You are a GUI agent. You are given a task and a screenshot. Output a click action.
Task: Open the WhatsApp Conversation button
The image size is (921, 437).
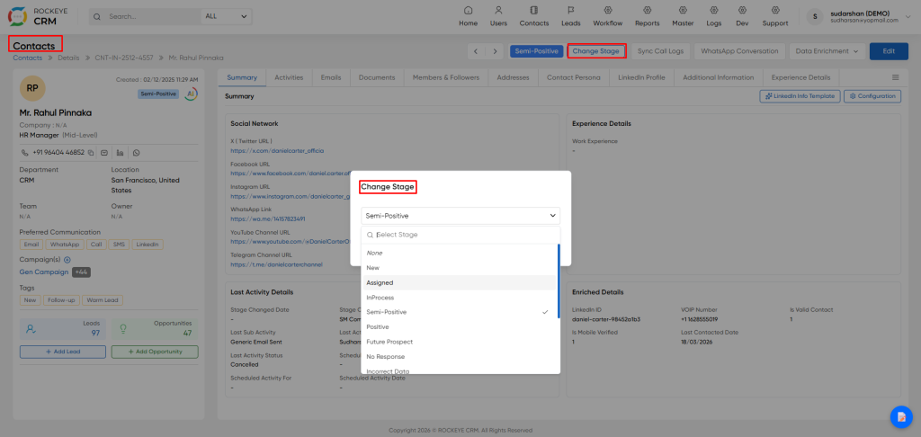739,51
